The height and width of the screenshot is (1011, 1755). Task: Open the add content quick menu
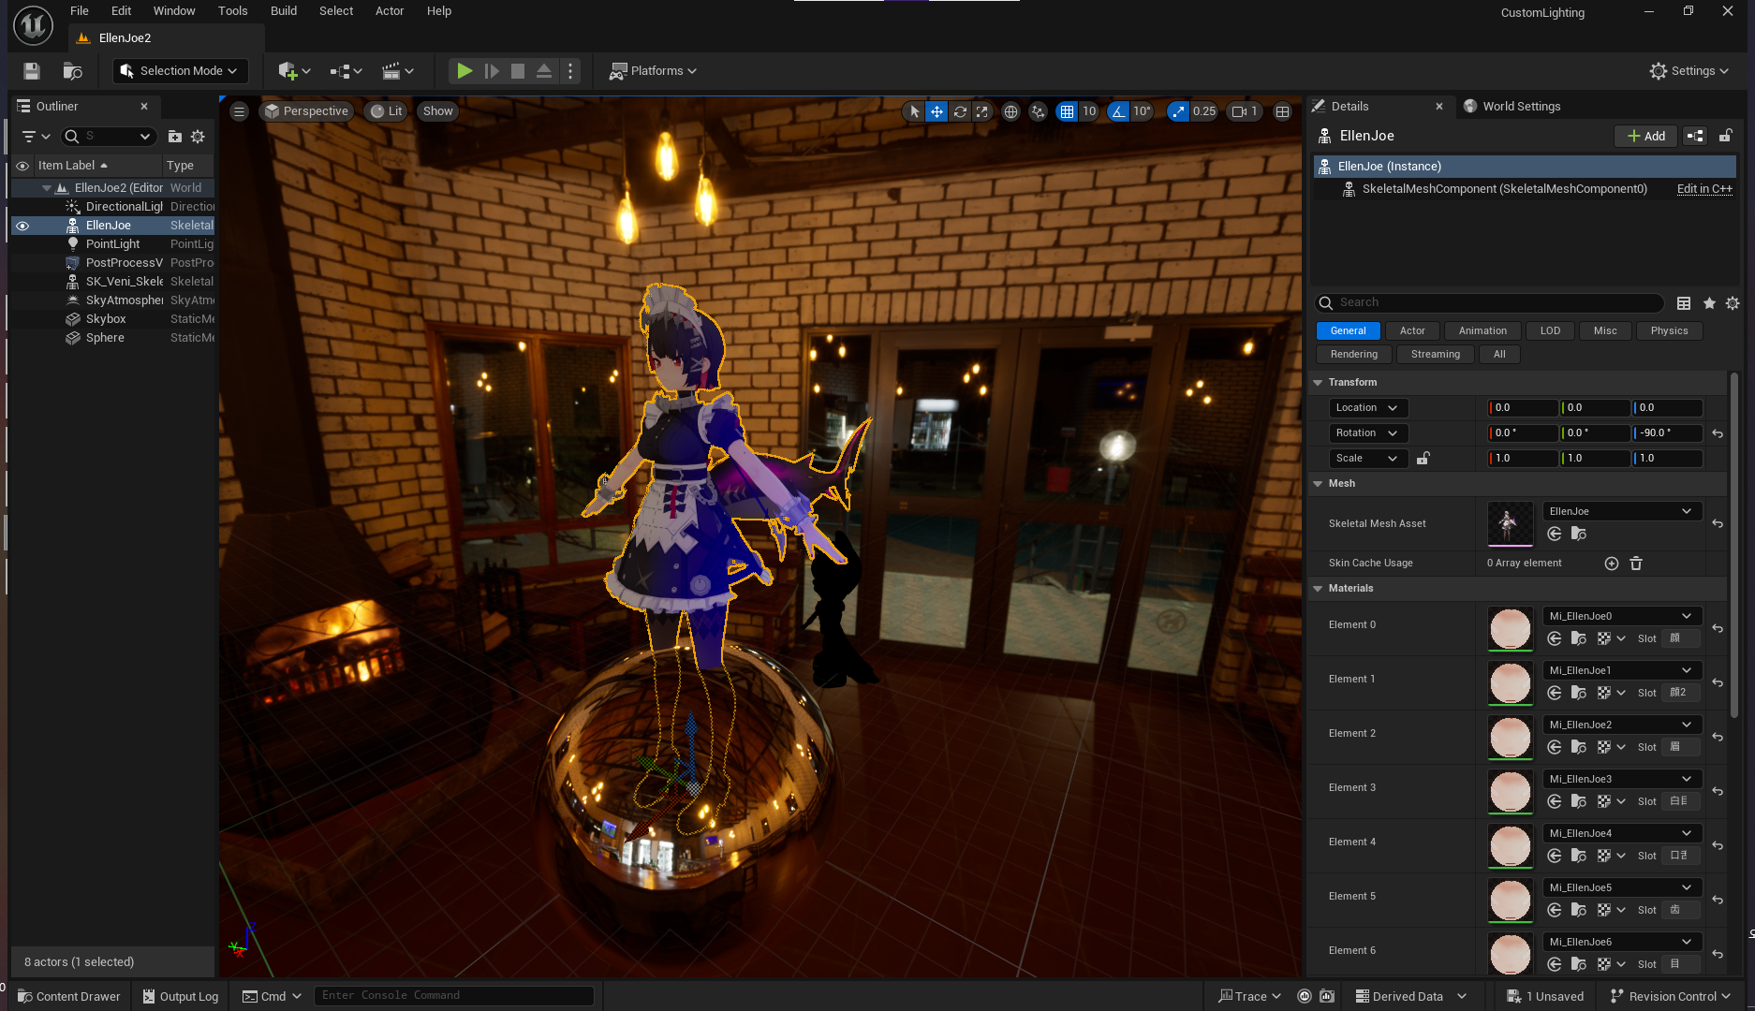pyautogui.click(x=293, y=71)
